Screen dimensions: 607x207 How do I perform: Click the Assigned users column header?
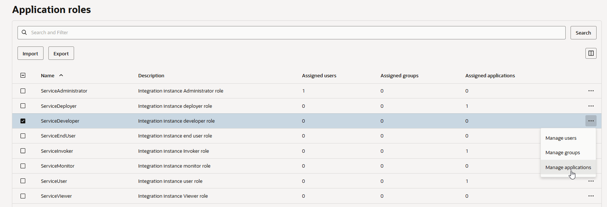point(319,75)
